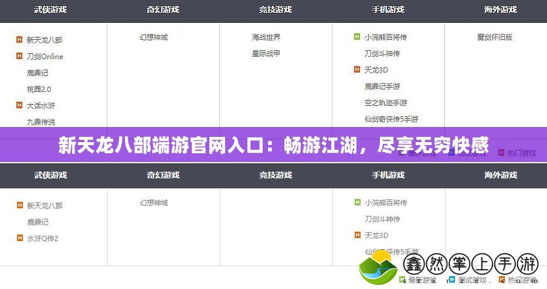Select 竞技游戏 header in the lower panel
Viewport: 547px width, 289px height.
(x=276, y=175)
